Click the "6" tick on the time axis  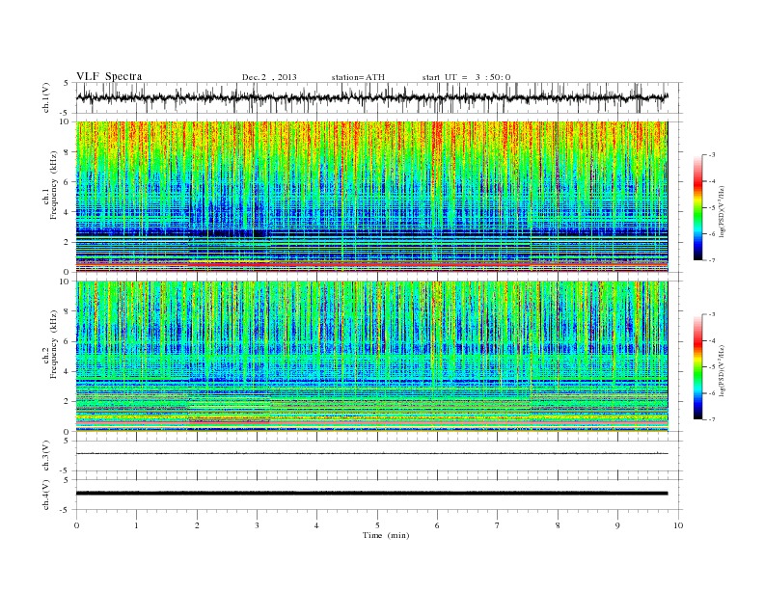437,525
